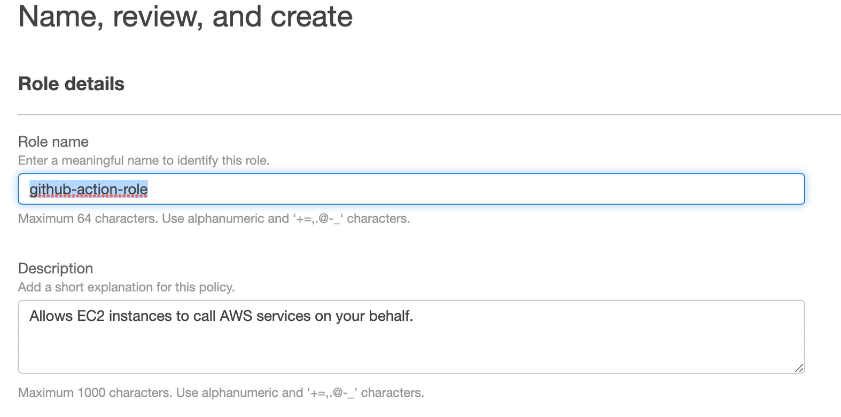
Task: Click the Description textarea resize handle
Action: (799, 368)
